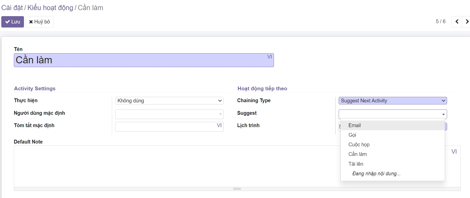
Task: Navigate to Cài đặt breadcrumb
Action: coord(12,8)
